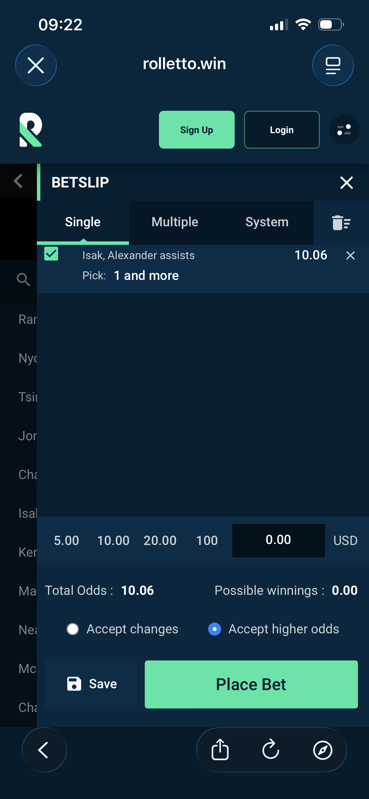Remove the Isak assists selection
Viewport: 369px width, 799px height.
pos(350,255)
